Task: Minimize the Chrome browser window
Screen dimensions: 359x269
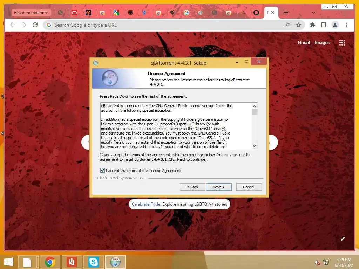Action: coord(326,7)
